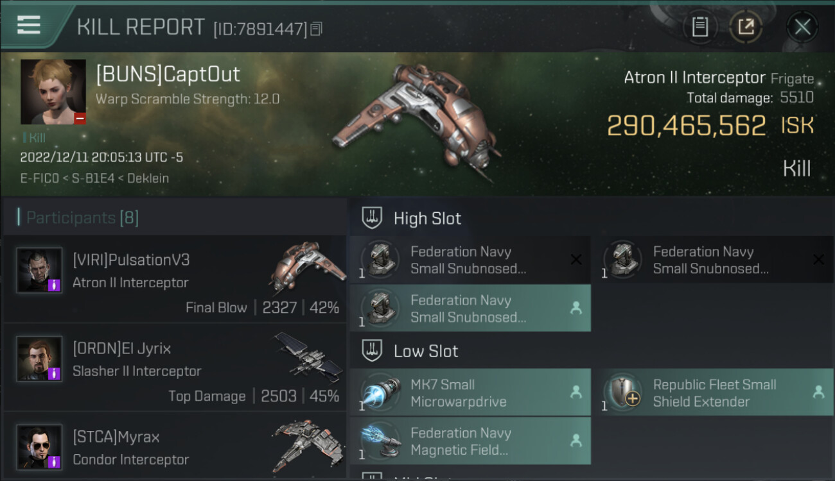Close the Kill Report window
The width and height of the screenshot is (835, 481).
click(802, 27)
